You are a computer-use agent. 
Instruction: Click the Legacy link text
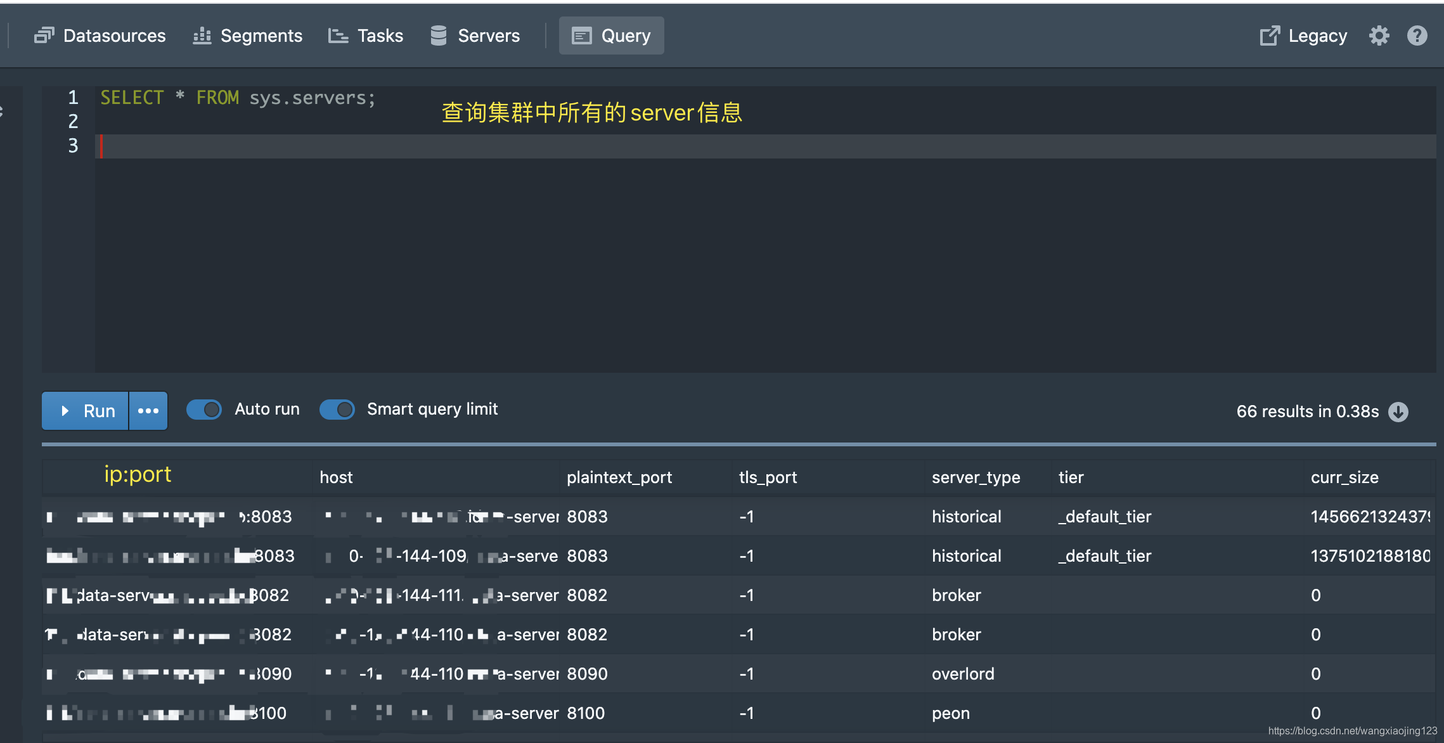click(1317, 36)
